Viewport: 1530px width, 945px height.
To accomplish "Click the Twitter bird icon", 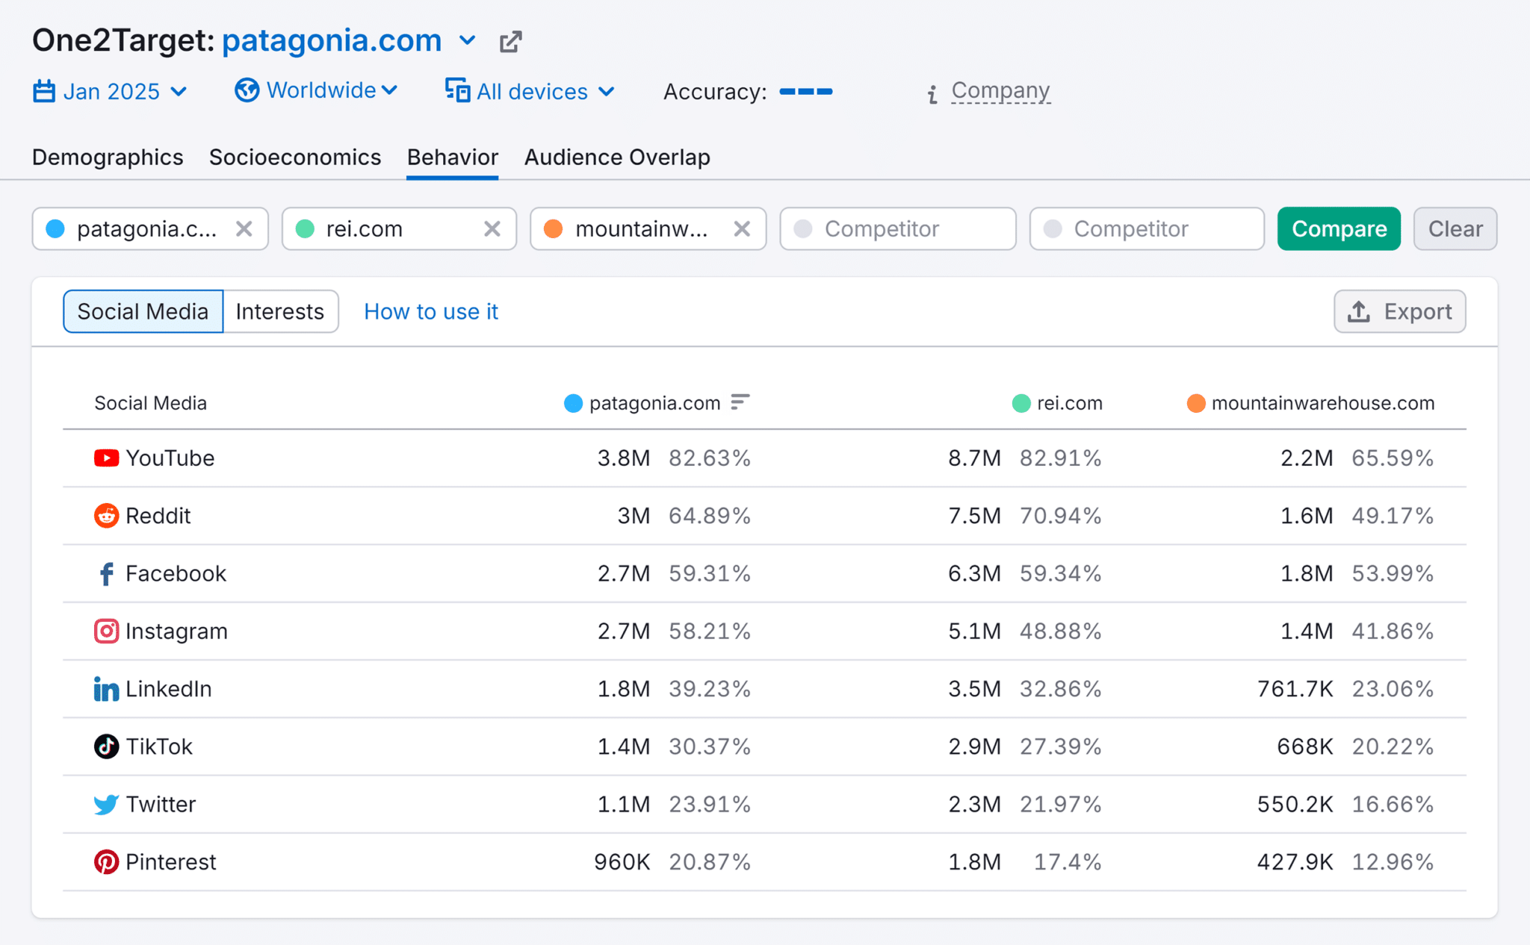I will point(106,804).
